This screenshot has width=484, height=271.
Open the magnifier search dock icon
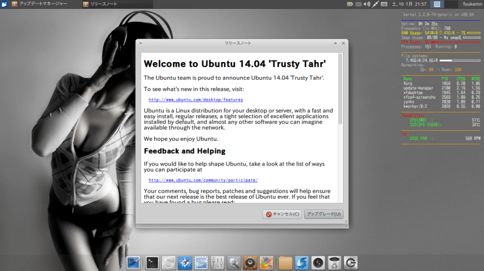coord(234,263)
